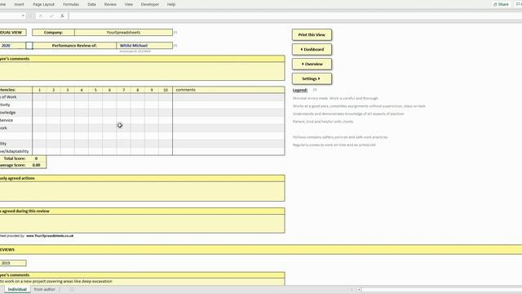This screenshot has height=294, width=522.
Task: Open the Page Layout ribbon tab
Action: point(43,4)
